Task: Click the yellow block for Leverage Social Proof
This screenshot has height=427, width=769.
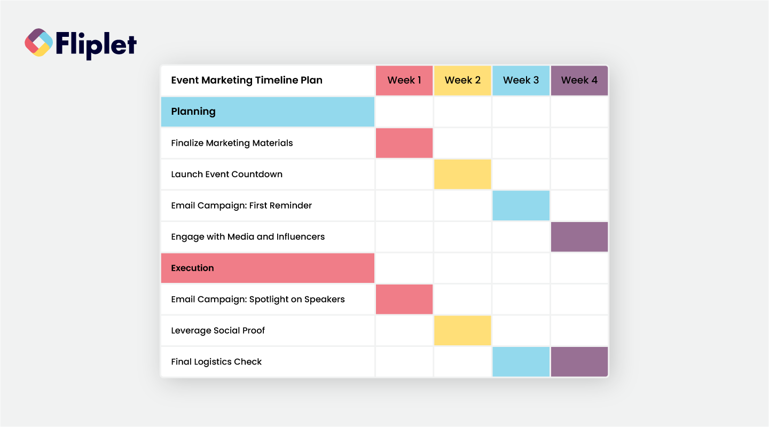Action: [x=462, y=330]
